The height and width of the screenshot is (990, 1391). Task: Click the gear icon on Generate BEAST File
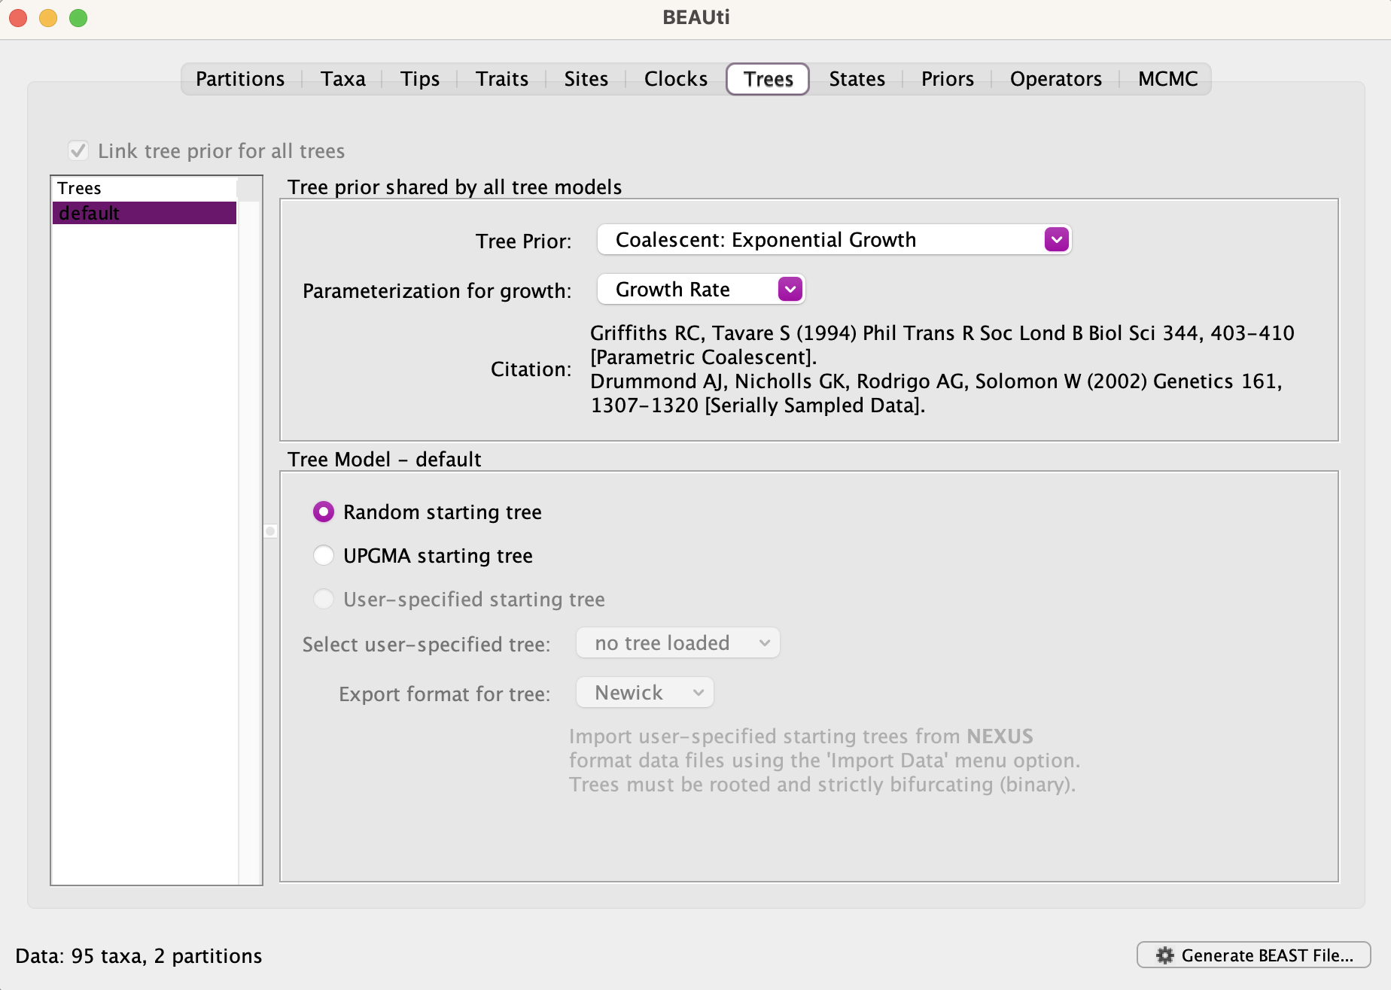click(x=1165, y=955)
